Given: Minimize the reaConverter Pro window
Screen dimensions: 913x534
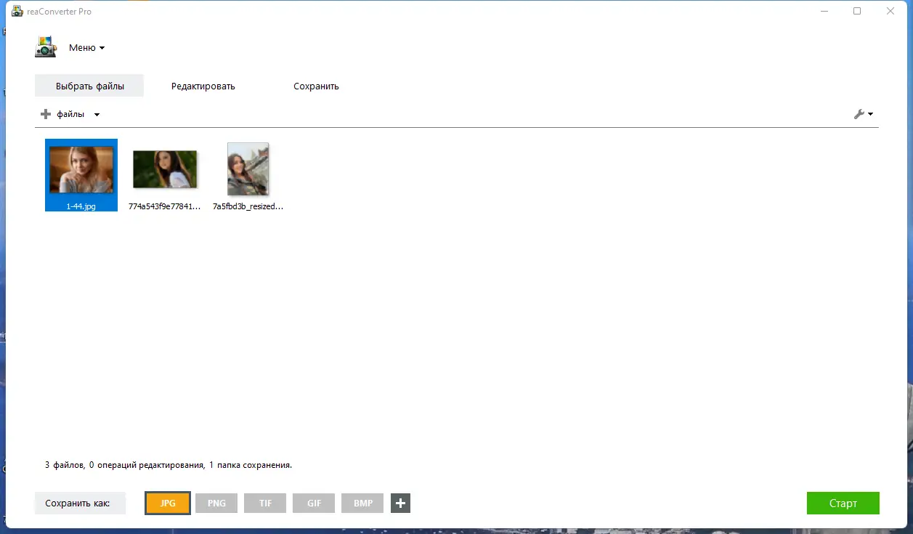Looking at the screenshot, I should 824,12.
